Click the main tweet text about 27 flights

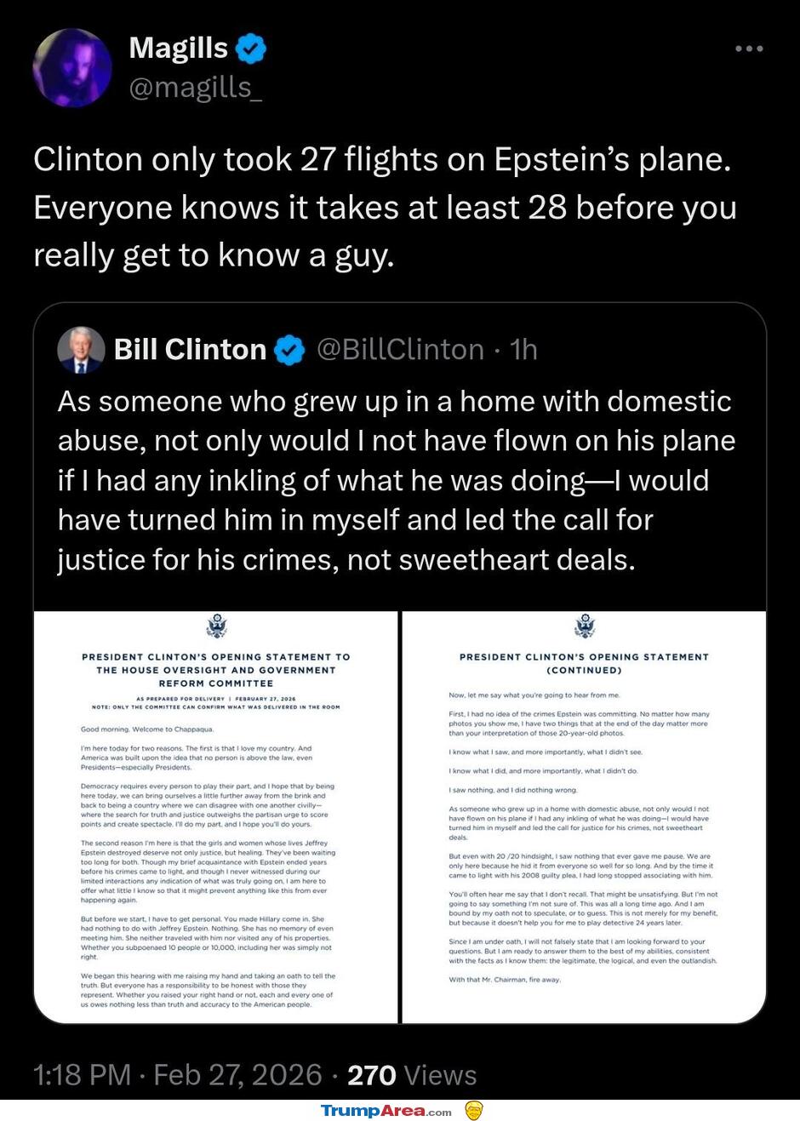coord(385,207)
